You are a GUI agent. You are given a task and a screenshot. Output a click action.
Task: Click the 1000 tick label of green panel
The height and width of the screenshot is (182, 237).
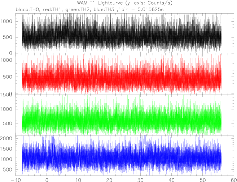(x=6, y=109)
